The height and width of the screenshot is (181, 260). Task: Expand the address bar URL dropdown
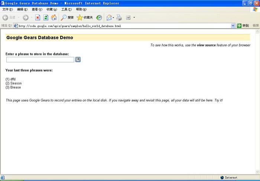tap(233, 26)
